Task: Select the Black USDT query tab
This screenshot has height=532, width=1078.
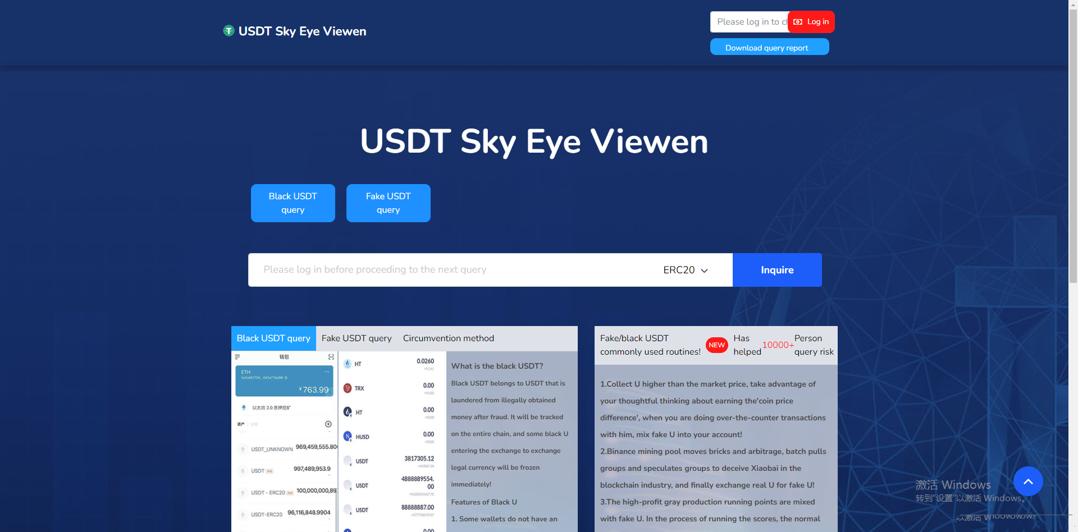Action: [273, 338]
